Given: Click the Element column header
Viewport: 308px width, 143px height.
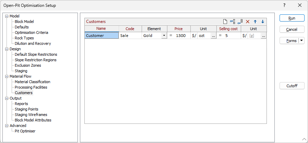Looking at the screenshot, I should 154,29.
